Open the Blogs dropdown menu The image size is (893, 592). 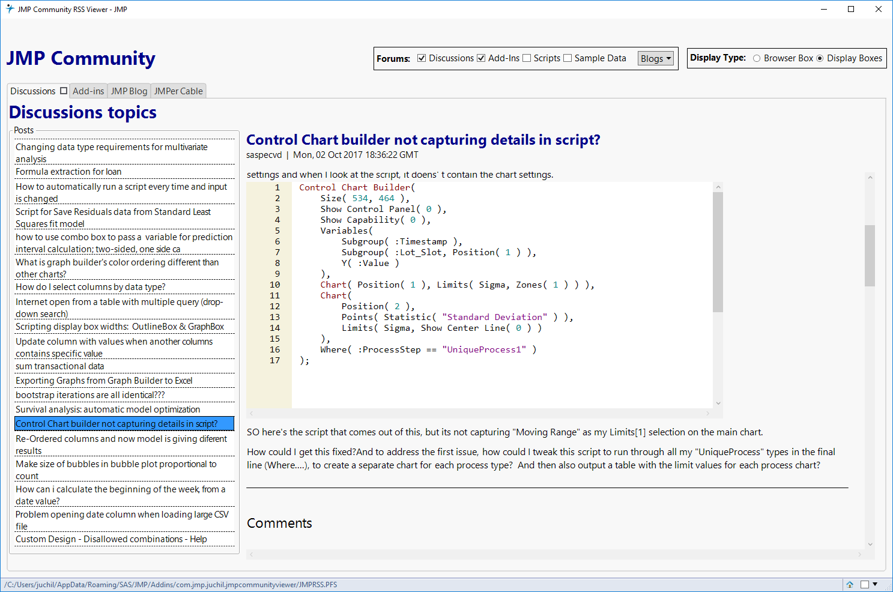[x=655, y=58]
